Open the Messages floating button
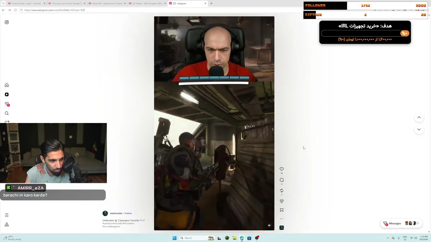Screen dimensions: 431x242 point(401,224)
